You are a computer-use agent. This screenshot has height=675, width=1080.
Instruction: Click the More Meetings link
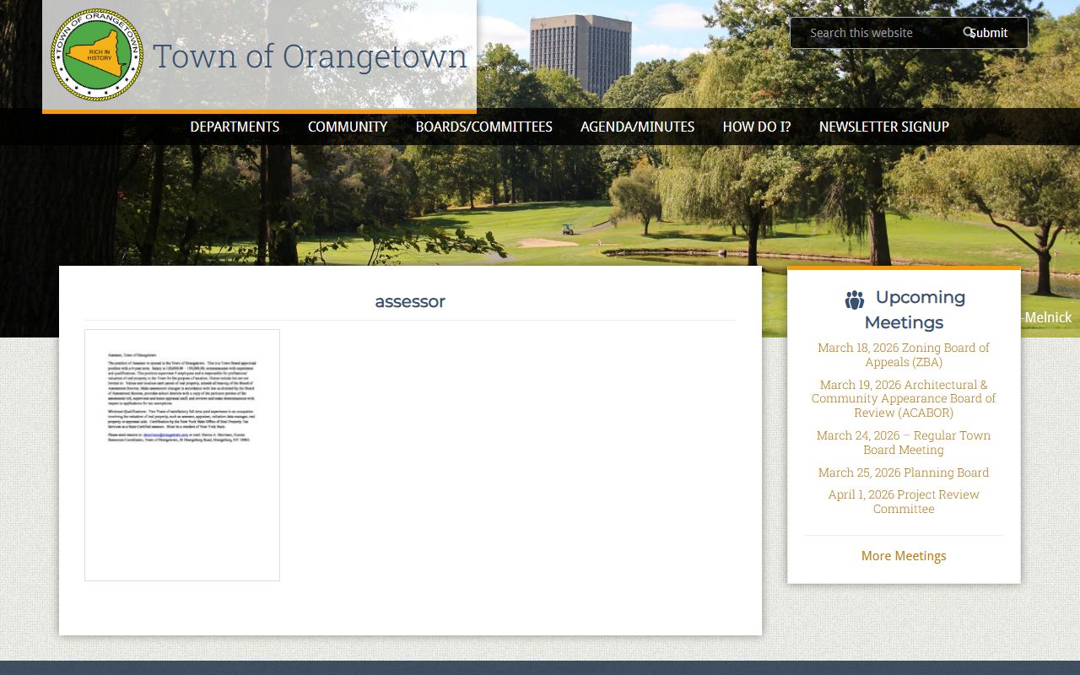(x=904, y=556)
